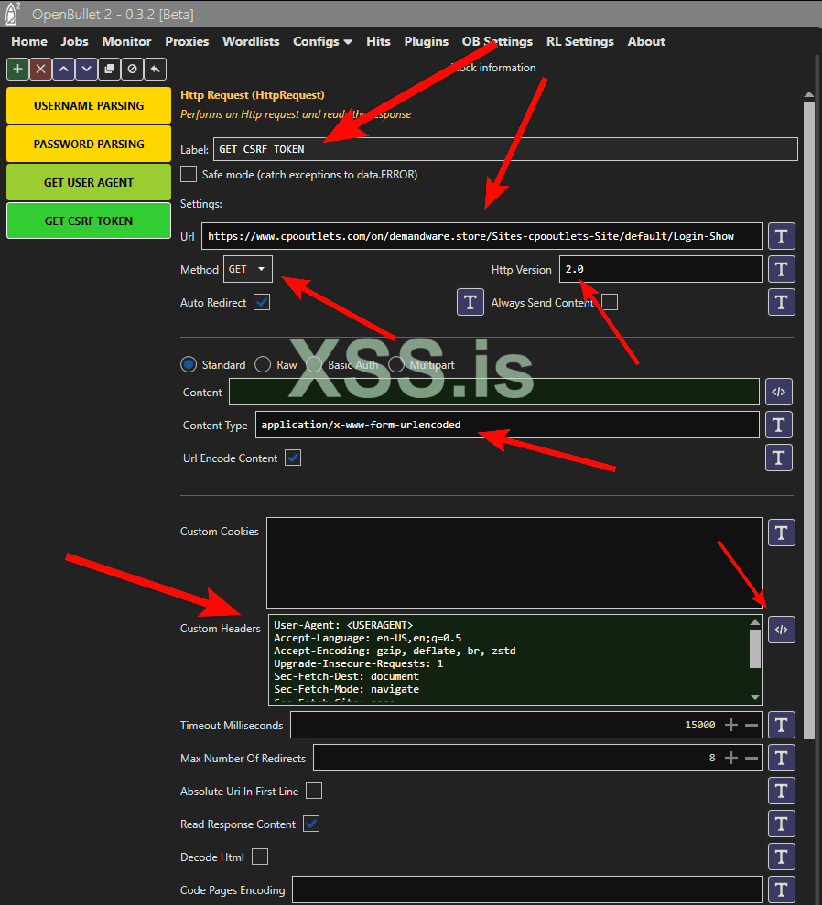The image size is (822, 905).
Task: Check the Decode Html box
Action: (x=260, y=857)
